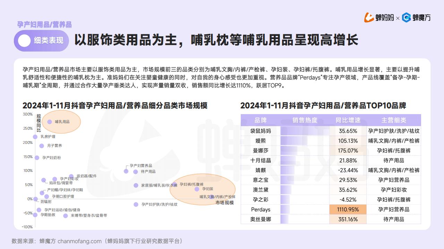Click the 销售热度 table column header
444x249 pixels.
point(305,120)
